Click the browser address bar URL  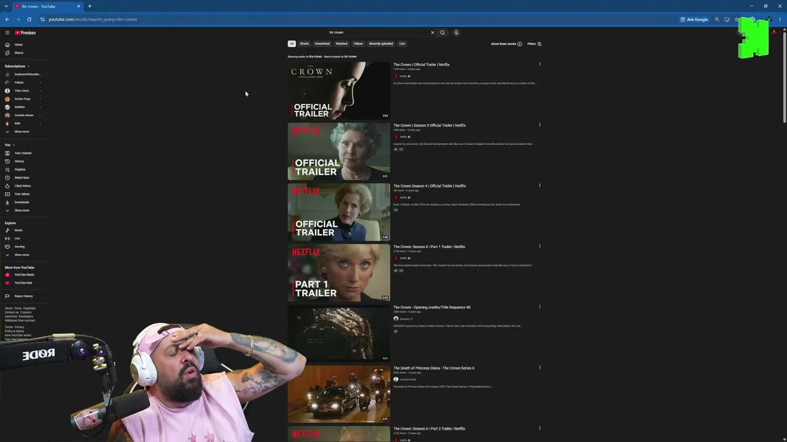pyautogui.click(x=93, y=20)
